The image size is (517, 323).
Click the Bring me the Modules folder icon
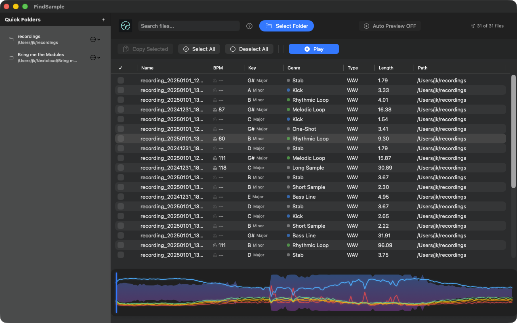[x=11, y=58]
